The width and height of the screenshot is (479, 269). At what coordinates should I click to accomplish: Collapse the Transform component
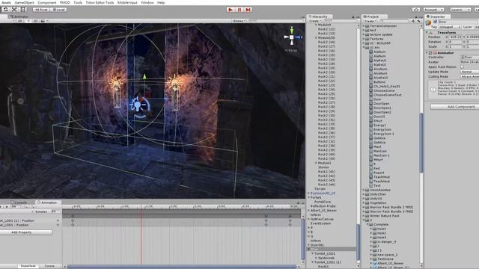tap(427, 32)
